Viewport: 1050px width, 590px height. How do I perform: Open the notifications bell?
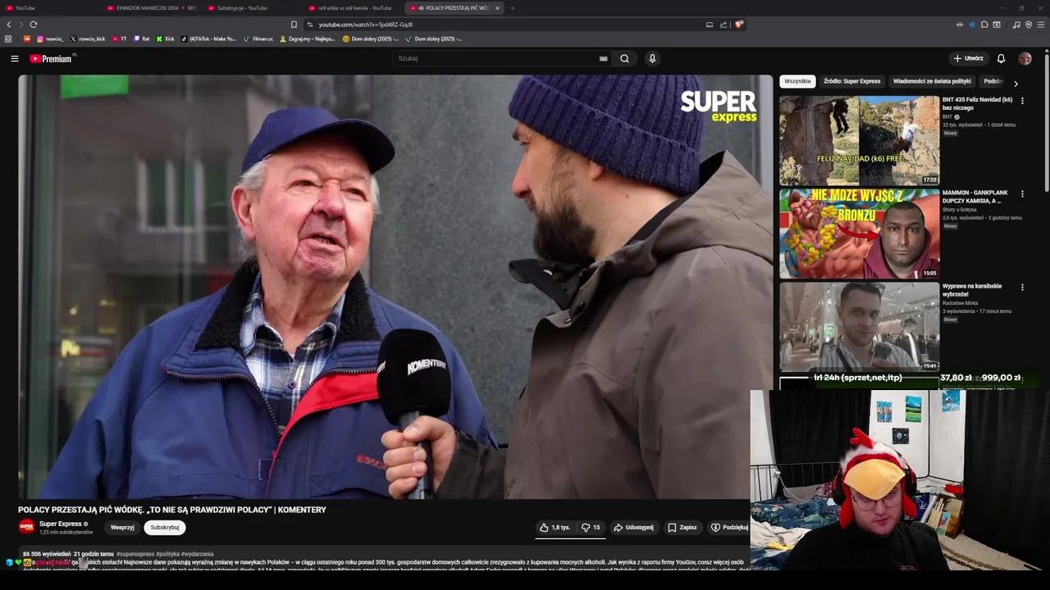(x=1001, y=58)
